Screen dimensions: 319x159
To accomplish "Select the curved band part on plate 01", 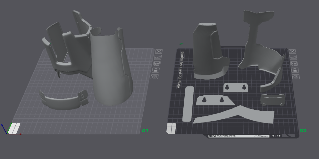I will 61,102.
